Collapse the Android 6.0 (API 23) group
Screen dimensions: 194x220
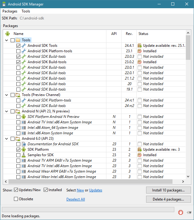(x=7, y=139)
